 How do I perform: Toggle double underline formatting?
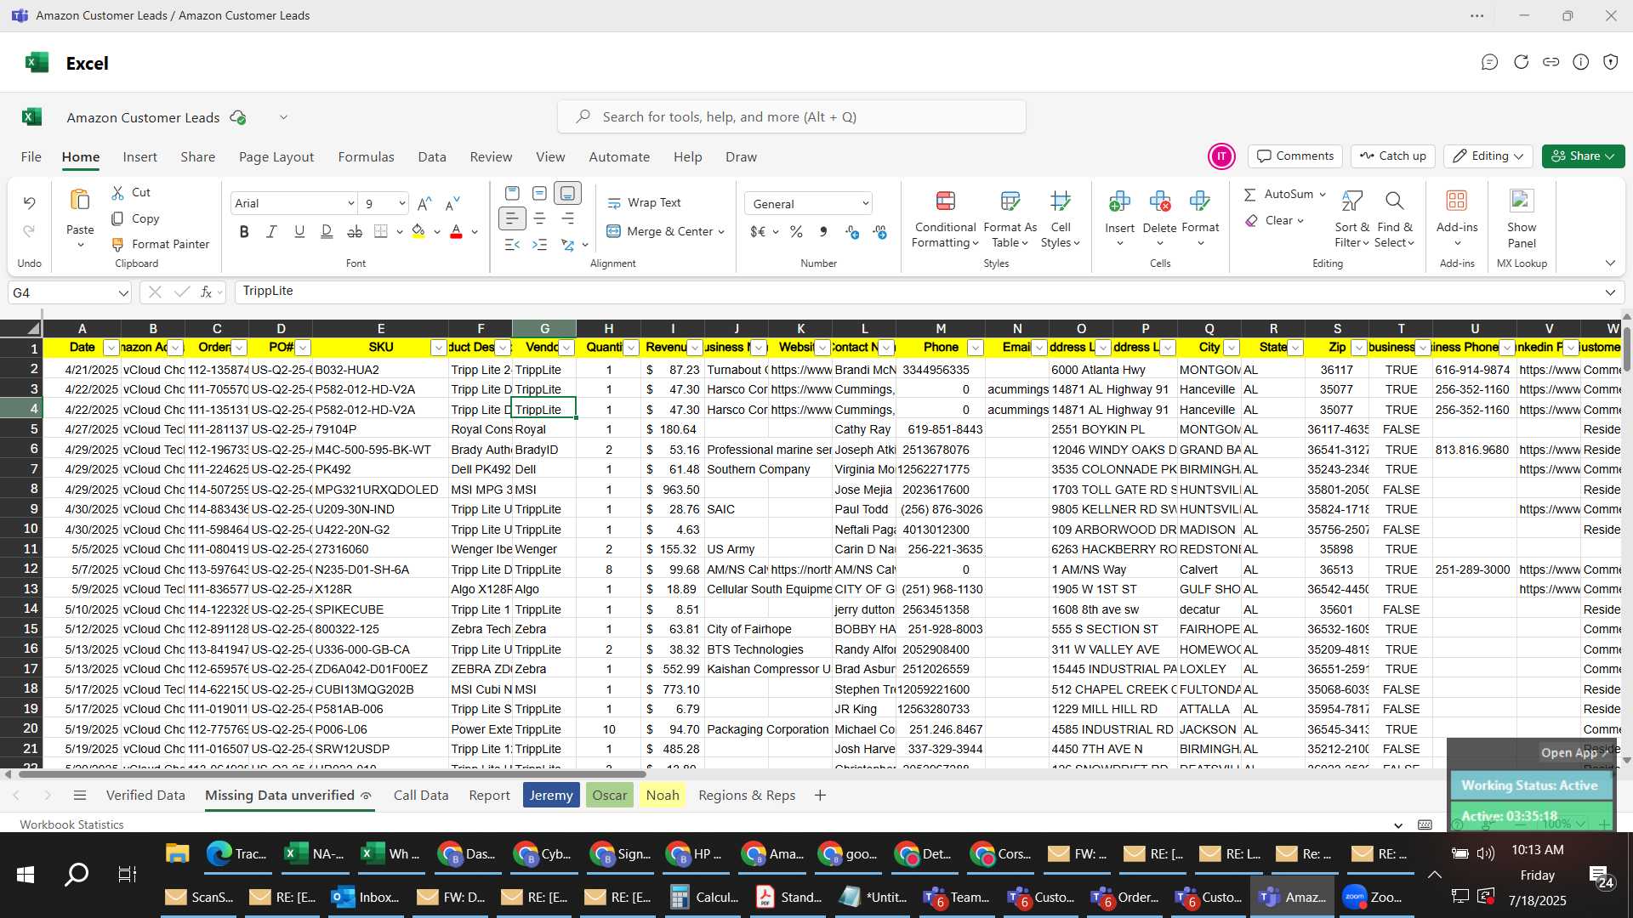point(327,231)
